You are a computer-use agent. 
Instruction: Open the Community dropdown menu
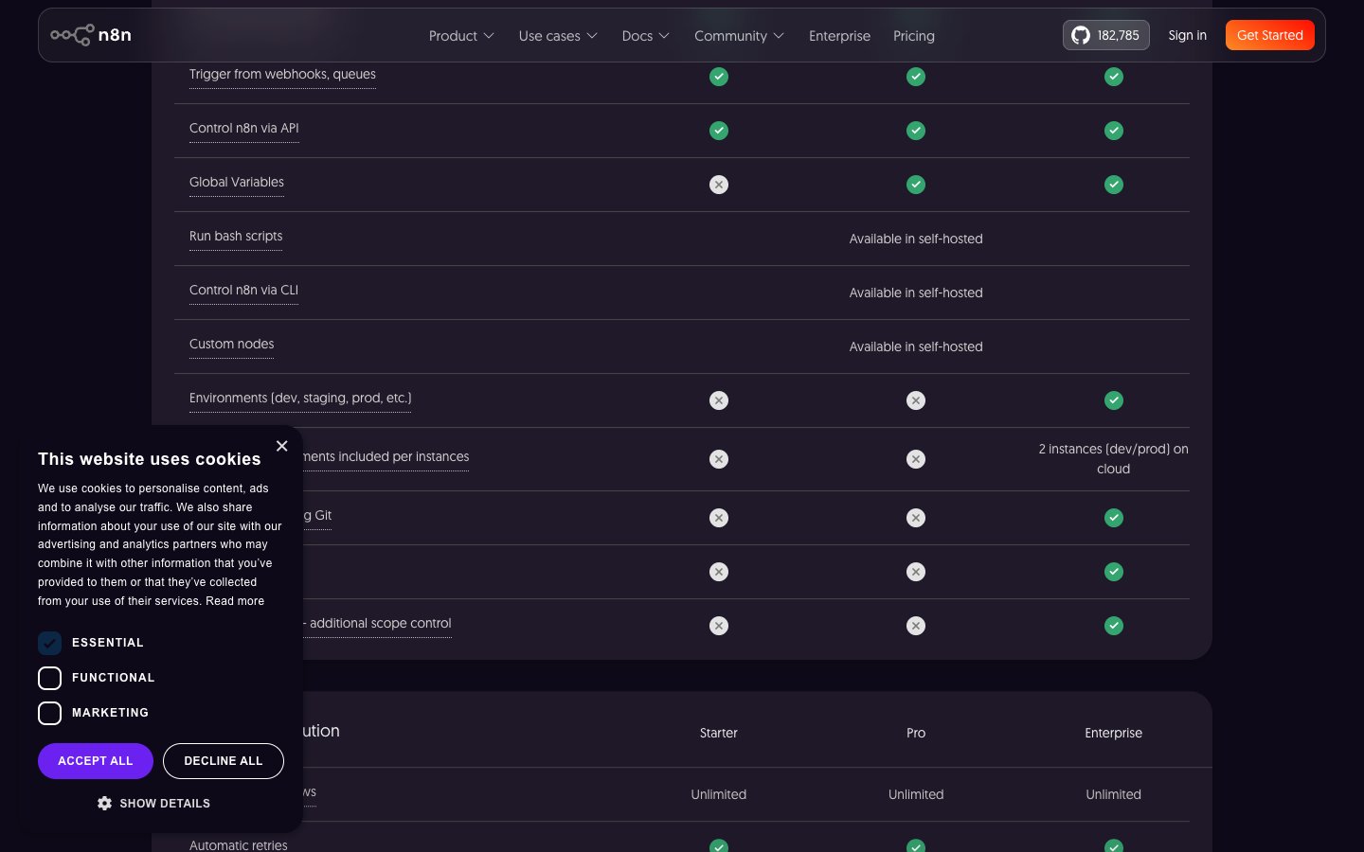[x=738, y=36]
